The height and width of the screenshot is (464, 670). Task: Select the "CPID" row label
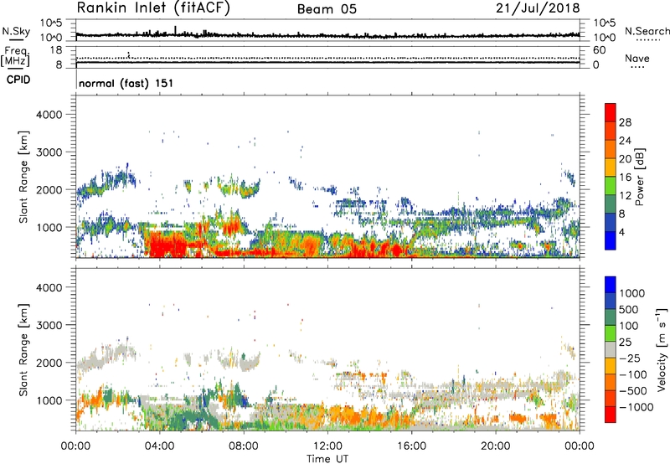coord(18,80)
